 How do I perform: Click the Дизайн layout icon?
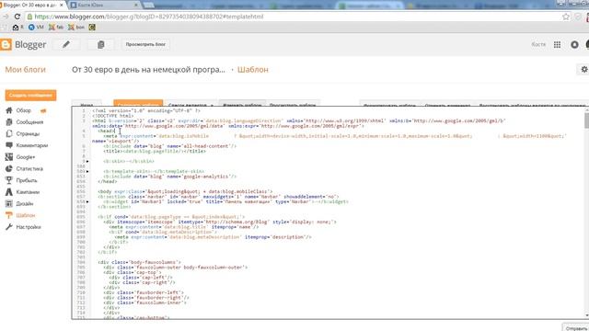pos(9,203)
